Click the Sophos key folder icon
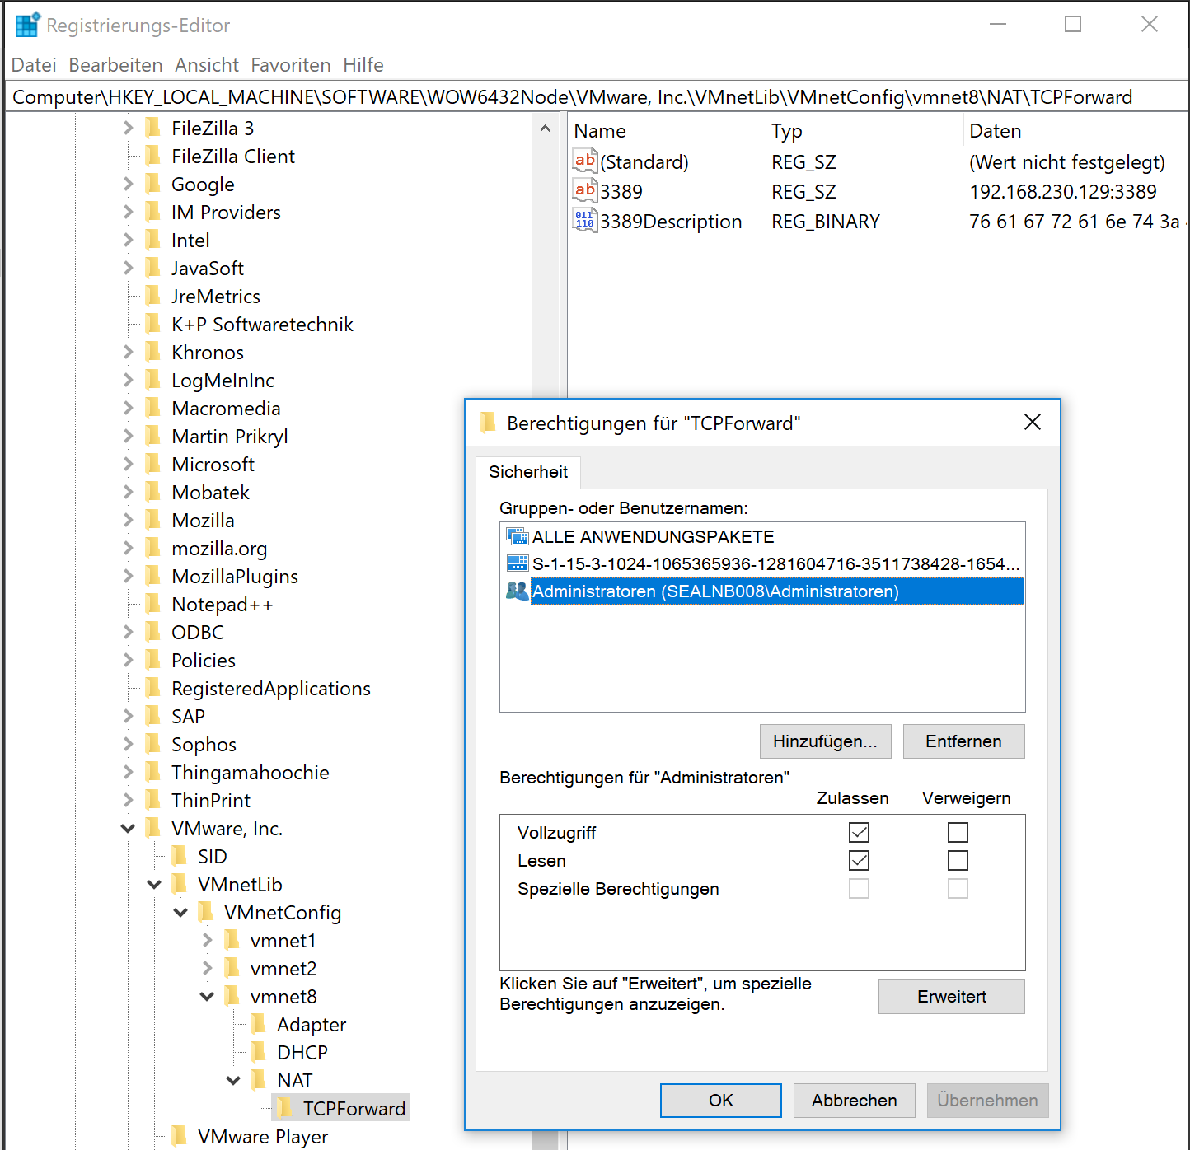 [152, 744]
